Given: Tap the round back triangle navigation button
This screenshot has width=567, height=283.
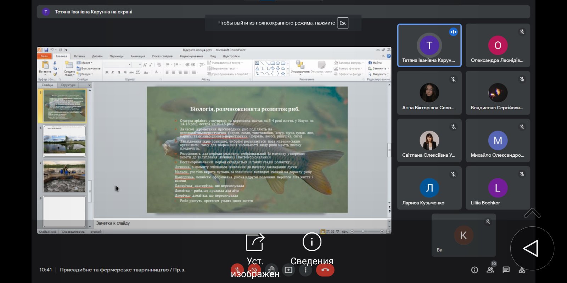Looking at the screenshot, I should tap(532, 248).
